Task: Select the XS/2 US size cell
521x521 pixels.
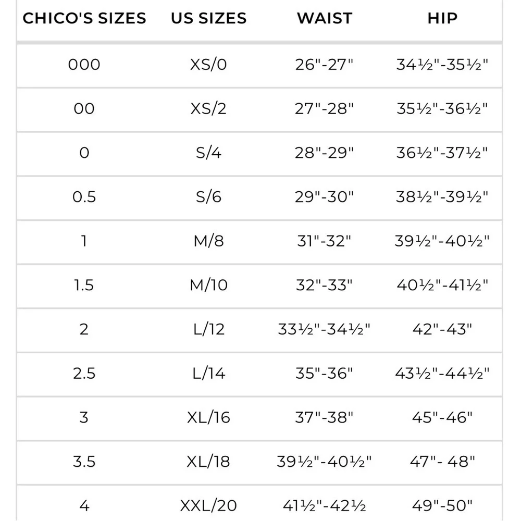Action: pos(208,109)
